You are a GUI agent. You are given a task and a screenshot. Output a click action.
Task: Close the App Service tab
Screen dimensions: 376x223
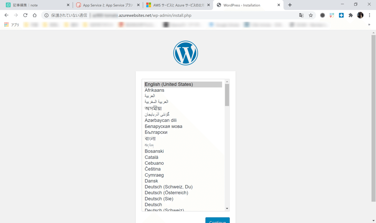coord(138,5)
